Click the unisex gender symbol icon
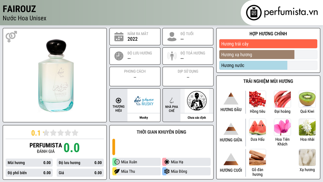Image resolution: width=323 pixels, height=182 pixels. click(x=11, y=37)
